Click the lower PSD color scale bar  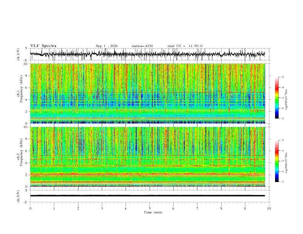277,161
